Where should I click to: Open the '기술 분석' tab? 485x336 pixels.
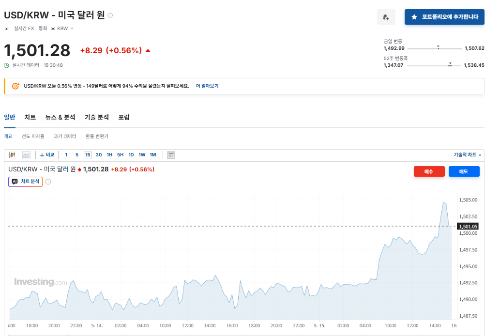point(97,117)
